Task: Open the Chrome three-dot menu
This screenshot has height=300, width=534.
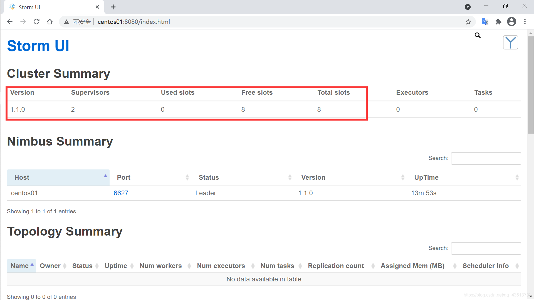Action: 525,22
